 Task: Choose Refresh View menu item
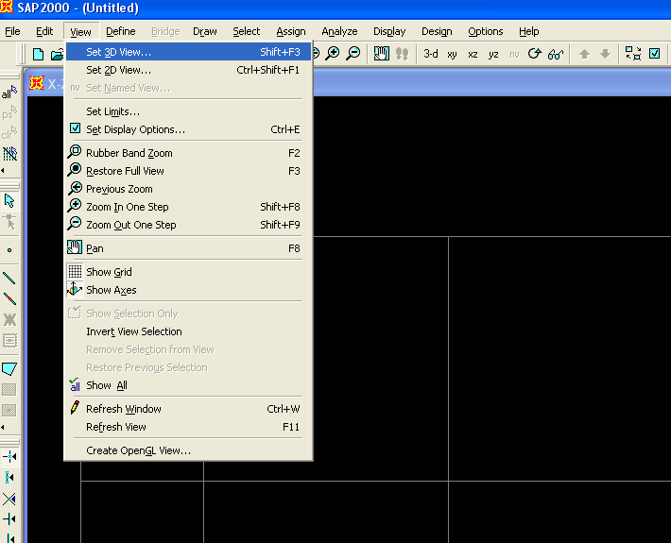pyautogui.click(x=188, y=427)
